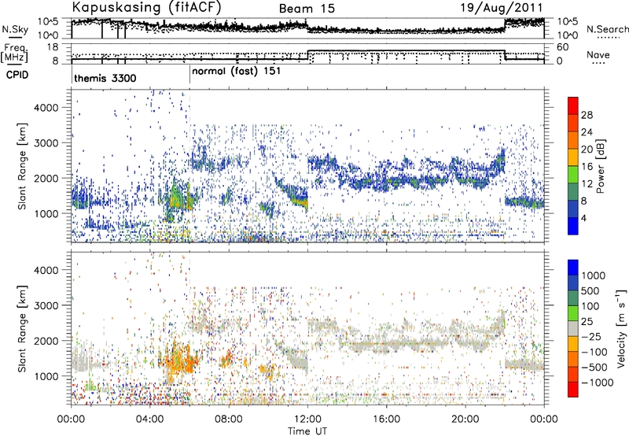Click the "-25" label on velocity colorbar
The image size is (629, 436).
(591, 336)
